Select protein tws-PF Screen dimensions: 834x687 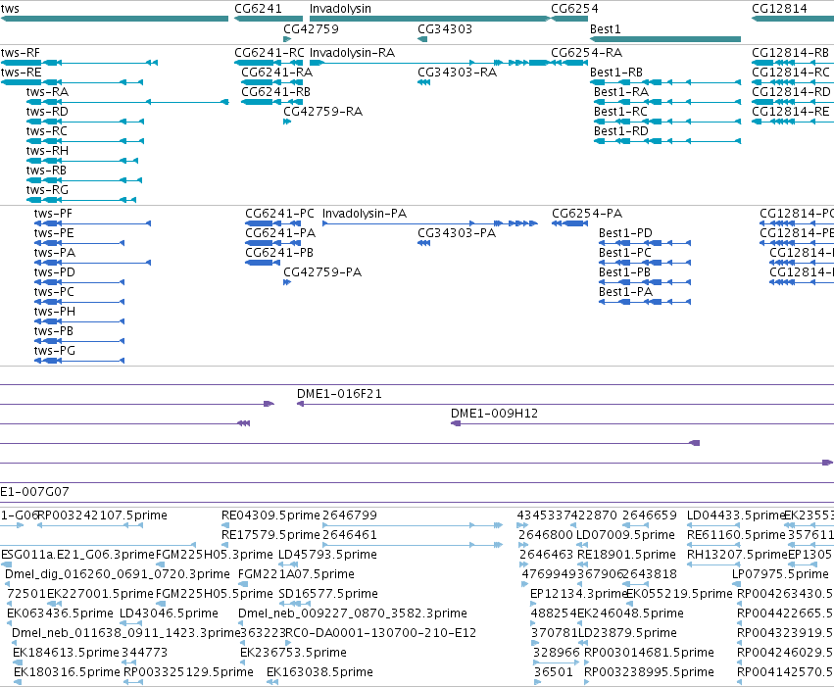click(x=53, y=214)
